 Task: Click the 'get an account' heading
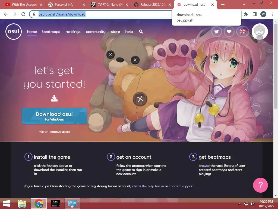(134, 157)
